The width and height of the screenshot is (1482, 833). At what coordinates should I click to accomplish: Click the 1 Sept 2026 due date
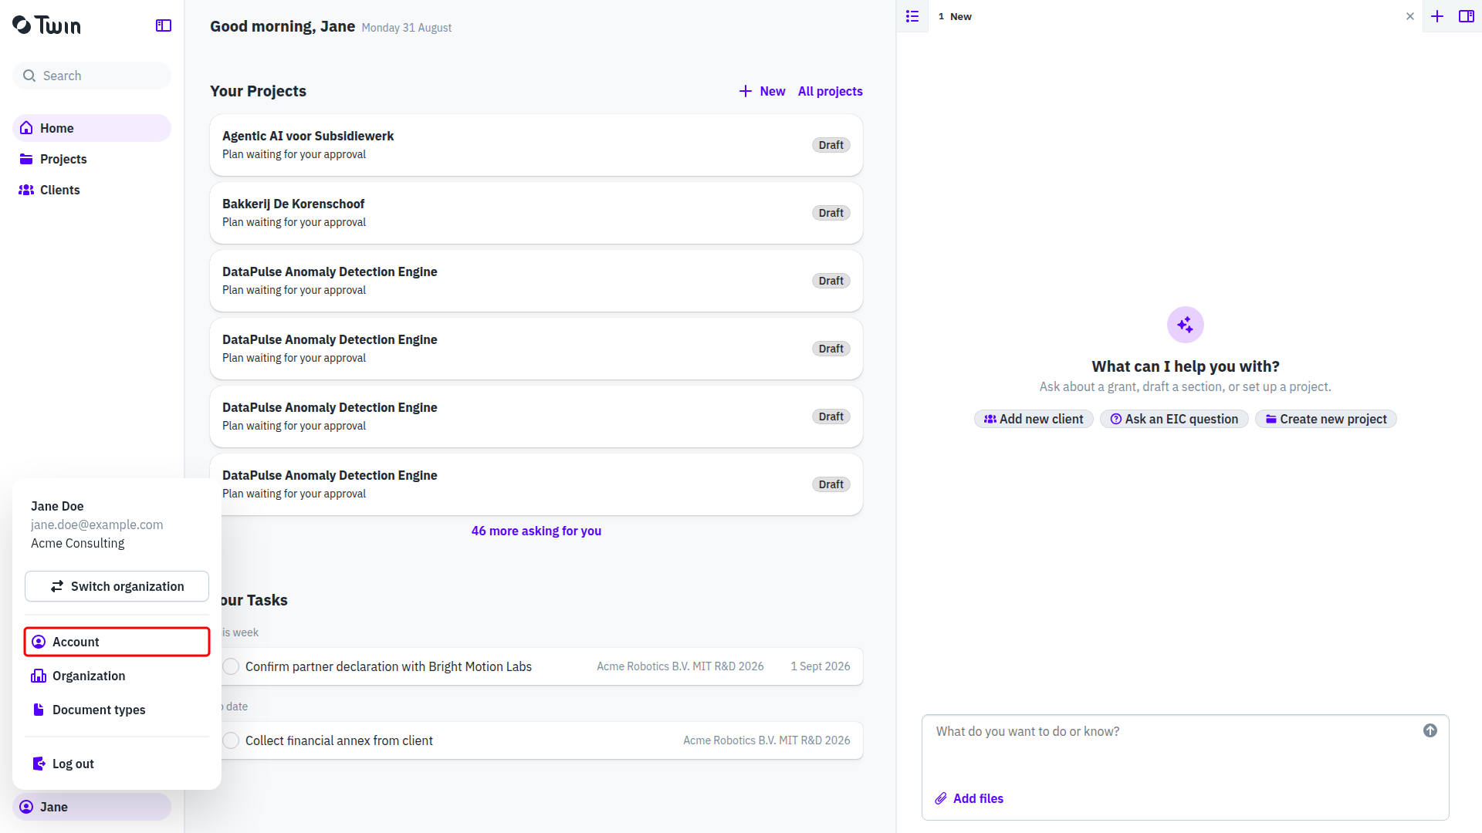click(x=821, y=666)
